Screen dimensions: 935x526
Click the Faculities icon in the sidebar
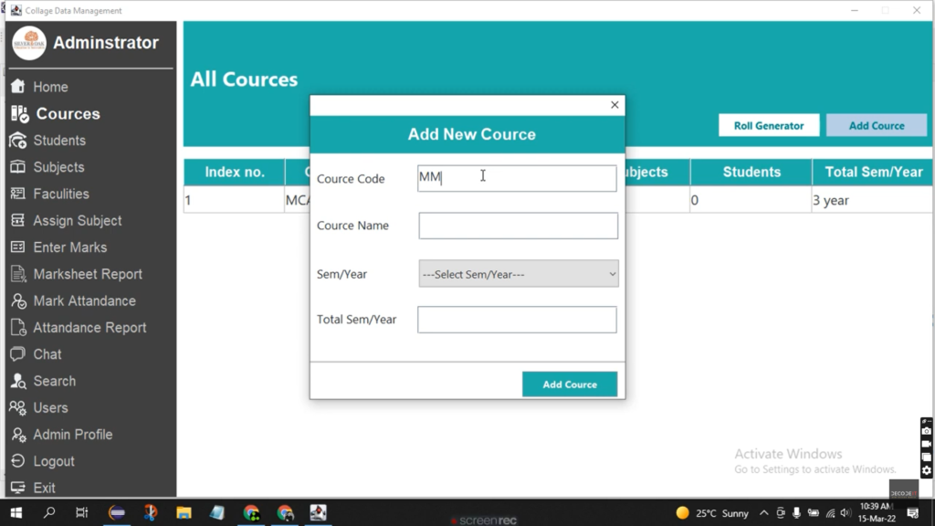point(18,194)
